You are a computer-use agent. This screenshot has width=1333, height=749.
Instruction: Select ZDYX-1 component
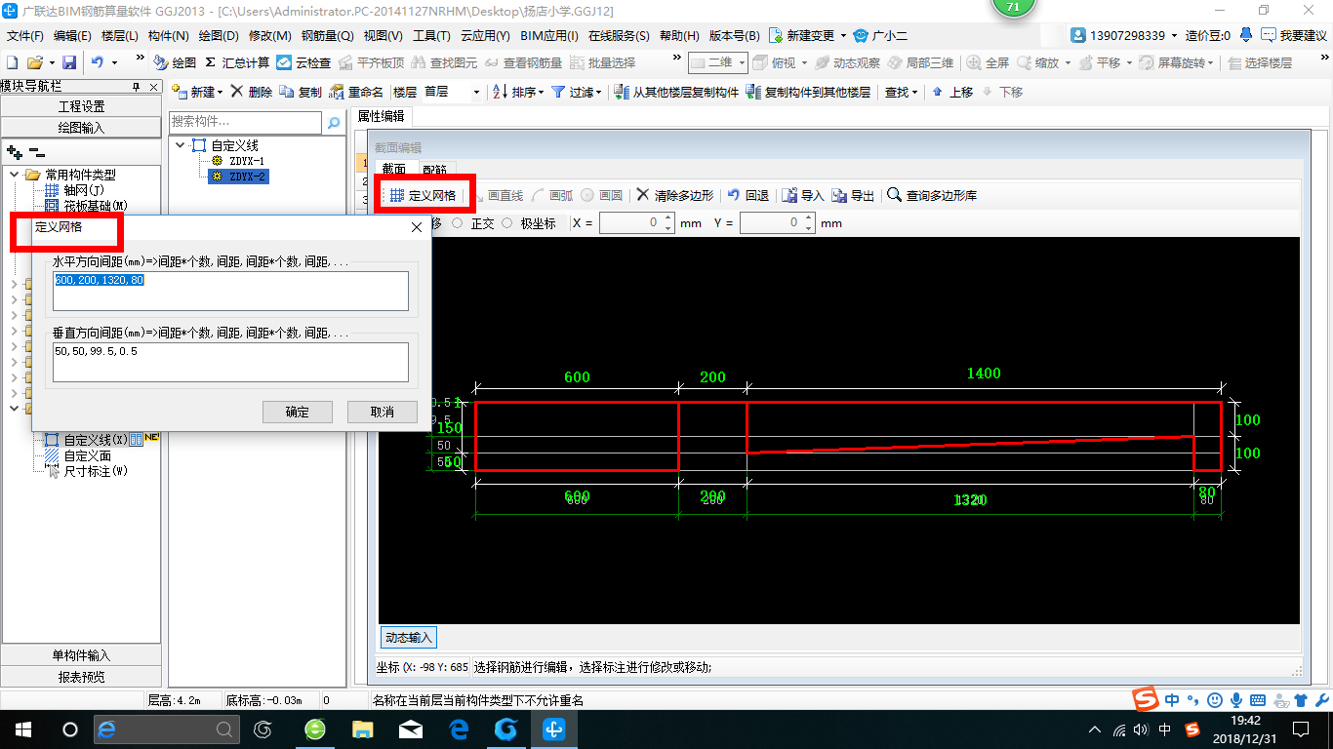[x=247, y=161]
